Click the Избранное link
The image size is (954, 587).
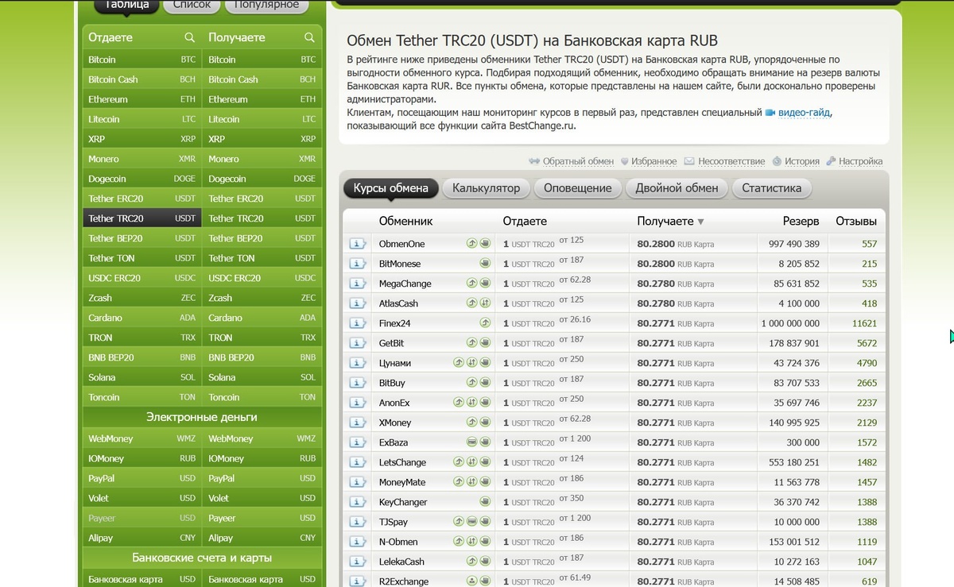click(654, 161)
